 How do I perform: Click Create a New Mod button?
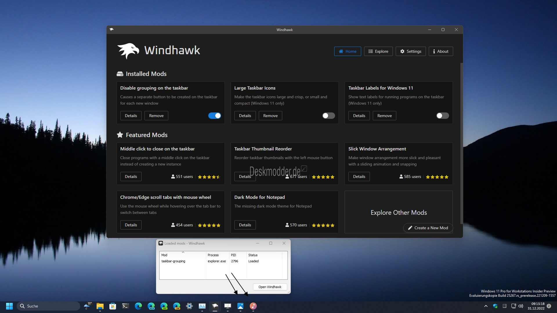[428, 228]
